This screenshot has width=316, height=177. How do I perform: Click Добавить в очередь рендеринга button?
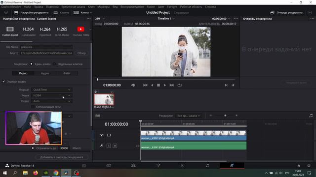[62, 157]
